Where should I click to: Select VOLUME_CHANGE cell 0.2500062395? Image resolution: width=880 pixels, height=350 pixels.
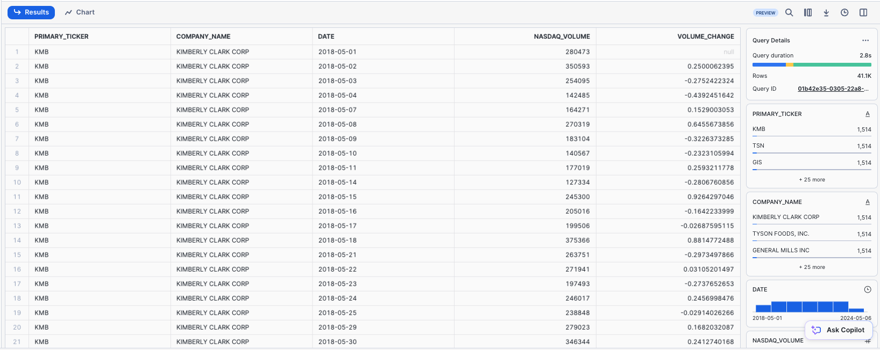coord(668,67)
